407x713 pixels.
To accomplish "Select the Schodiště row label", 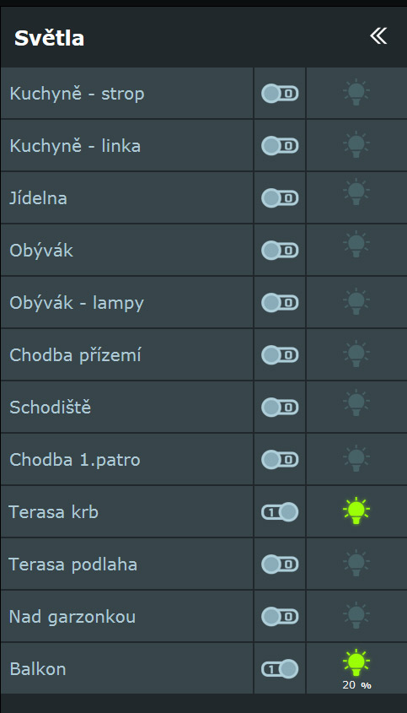I will [x=50, y=408].
